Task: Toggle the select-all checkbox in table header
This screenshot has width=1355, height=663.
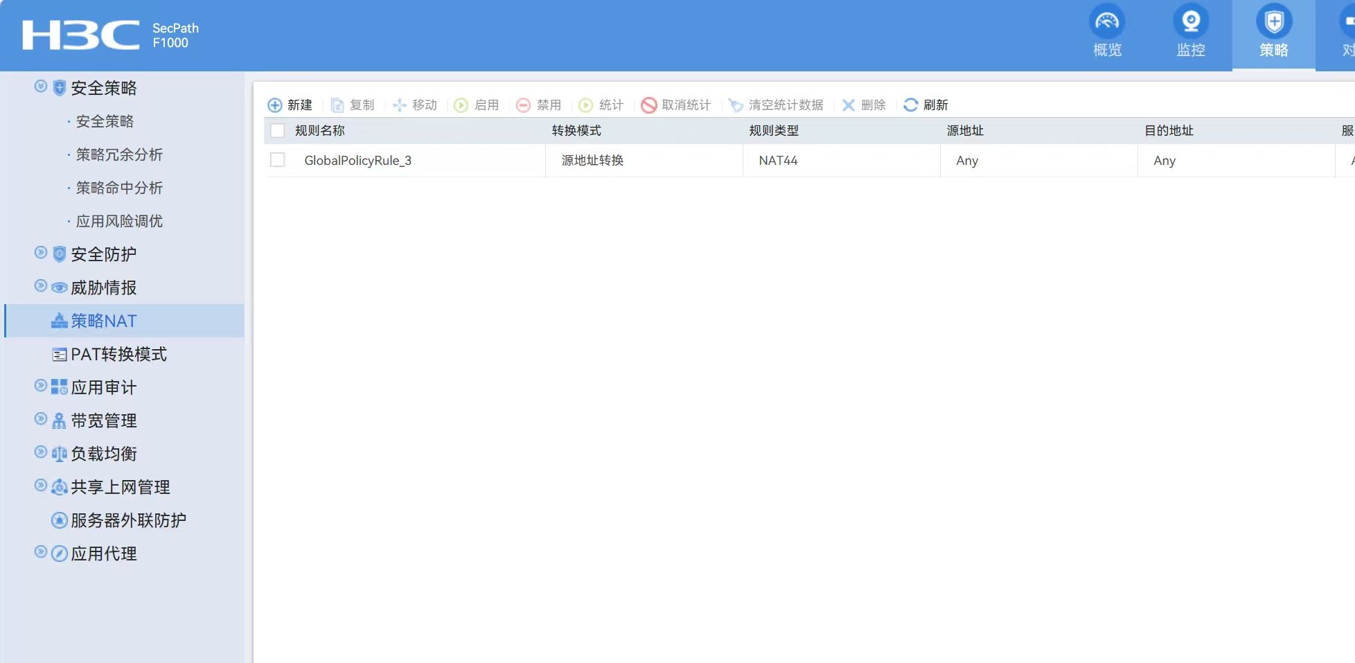Action: pyautogui.click(x=278, y=131)
